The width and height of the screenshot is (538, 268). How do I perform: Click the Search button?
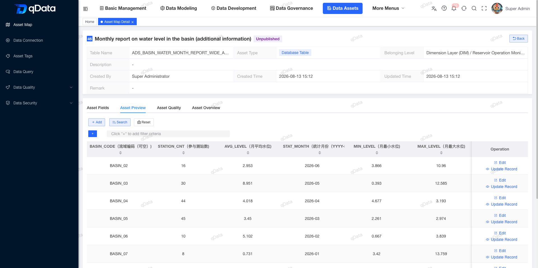[120, 122]
